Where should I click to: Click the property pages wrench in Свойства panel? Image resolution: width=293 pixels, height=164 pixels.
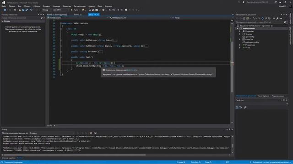coord(245,108)
